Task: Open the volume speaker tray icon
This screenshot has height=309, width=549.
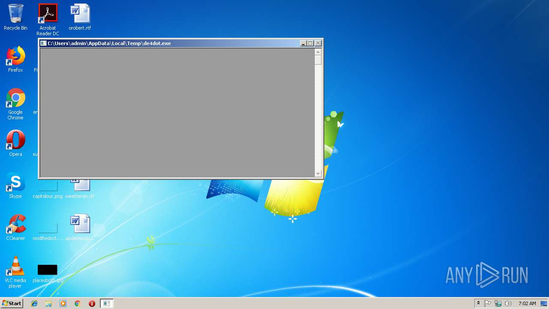Action: click(x=508, y=303)
